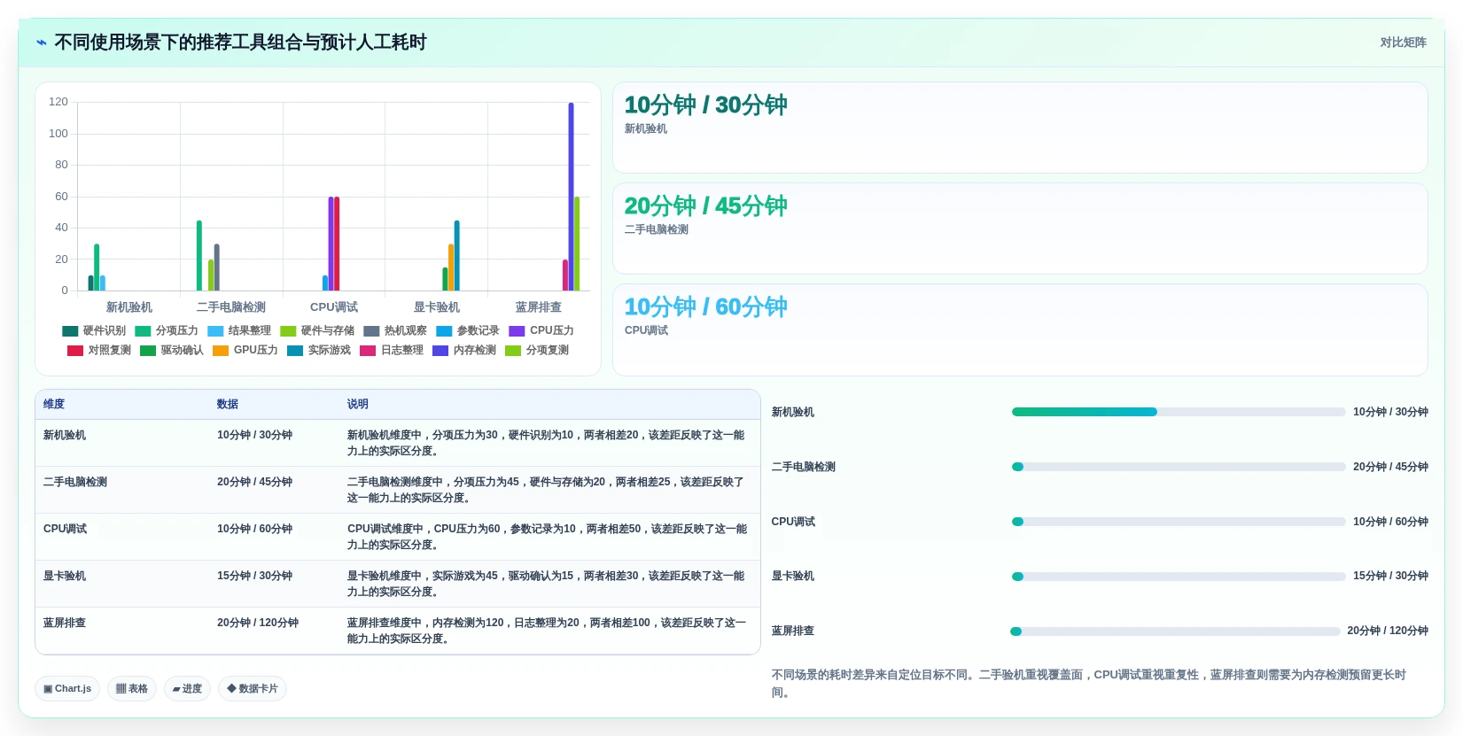Toggle the 硬件识别 legend swatch

tap(70, 331)
